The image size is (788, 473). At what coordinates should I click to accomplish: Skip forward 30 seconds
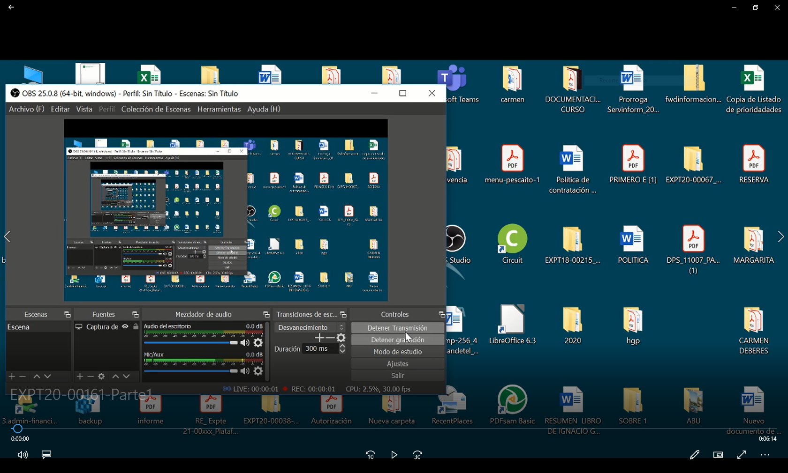[x=417, y=455]
